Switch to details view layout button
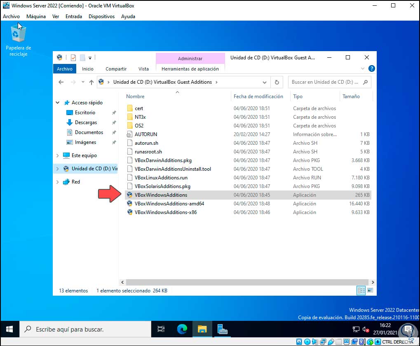The width and height of the screenshot is (420, 346). pos(361,290)
